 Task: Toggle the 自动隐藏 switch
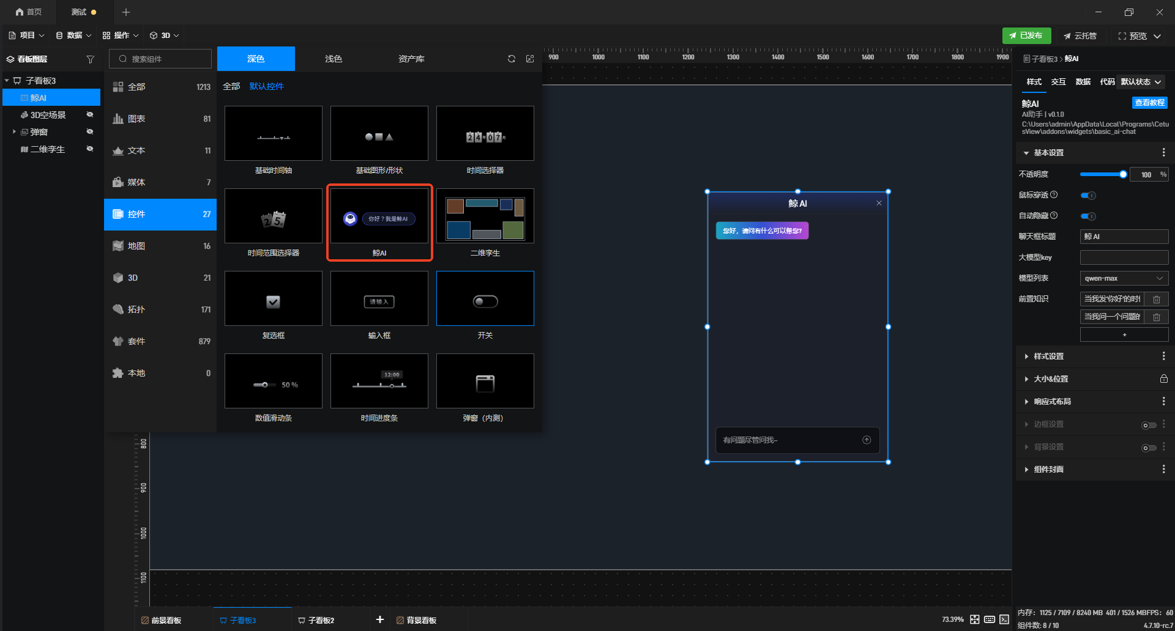point(1088,216)
